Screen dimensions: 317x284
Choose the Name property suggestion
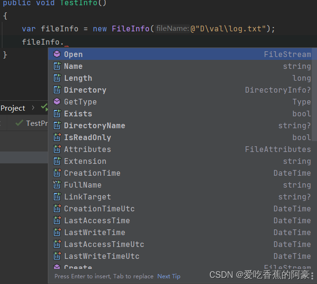coord(180,66)
